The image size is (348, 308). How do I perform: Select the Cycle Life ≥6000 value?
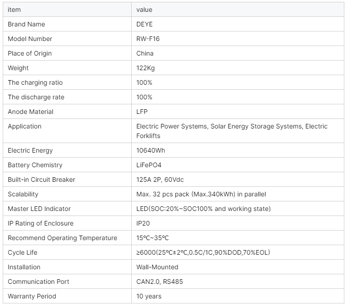pyautogui.click(x=206, y=252)
